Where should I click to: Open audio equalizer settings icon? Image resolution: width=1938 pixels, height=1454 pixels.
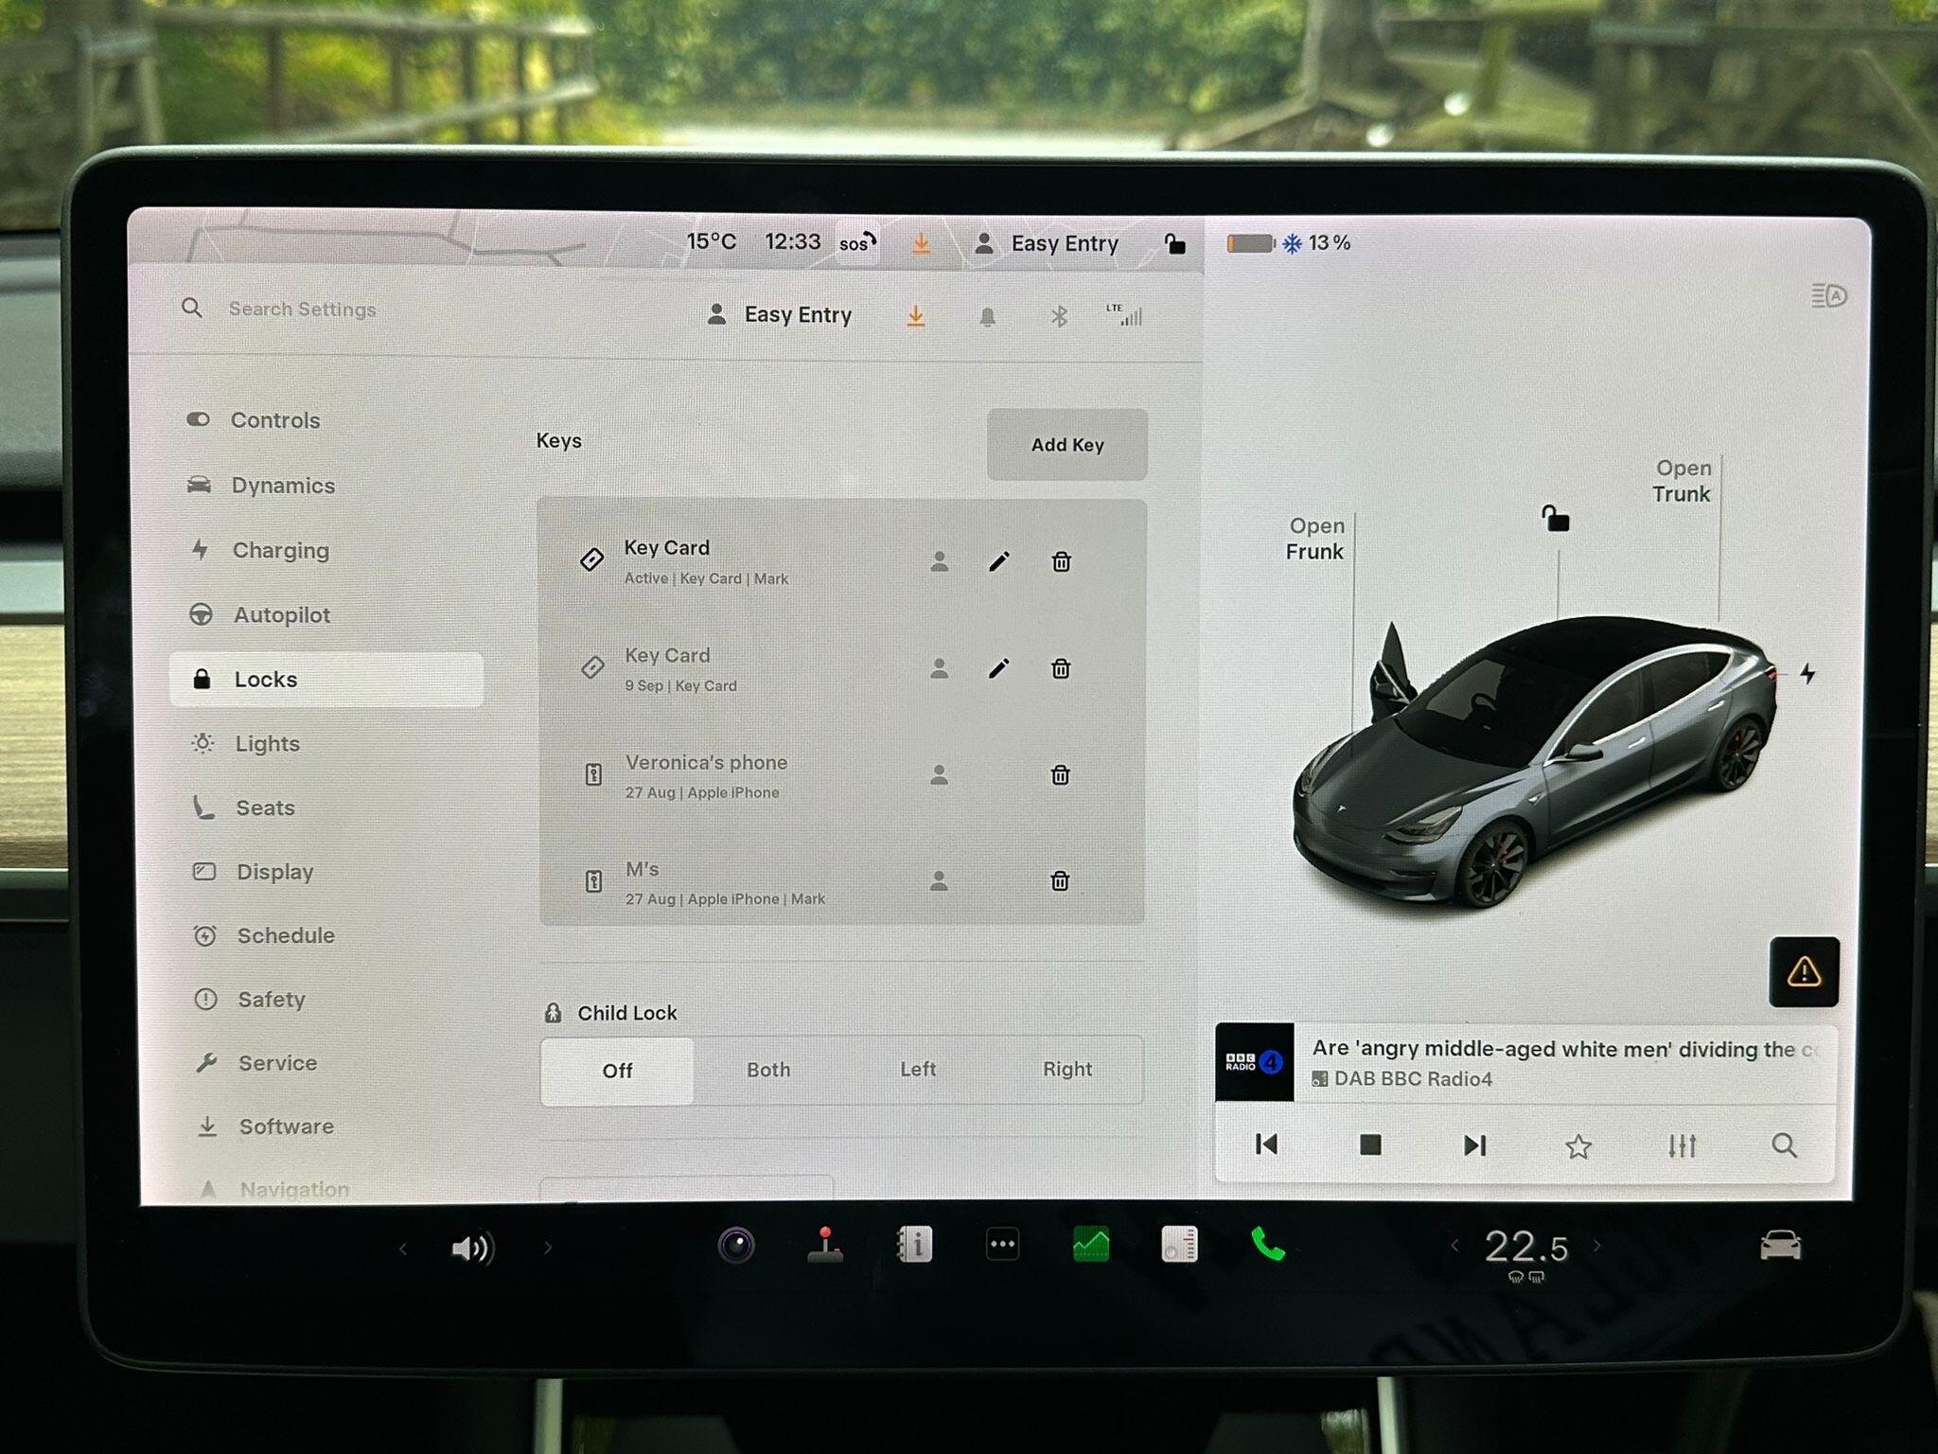pos(1682,1146)
